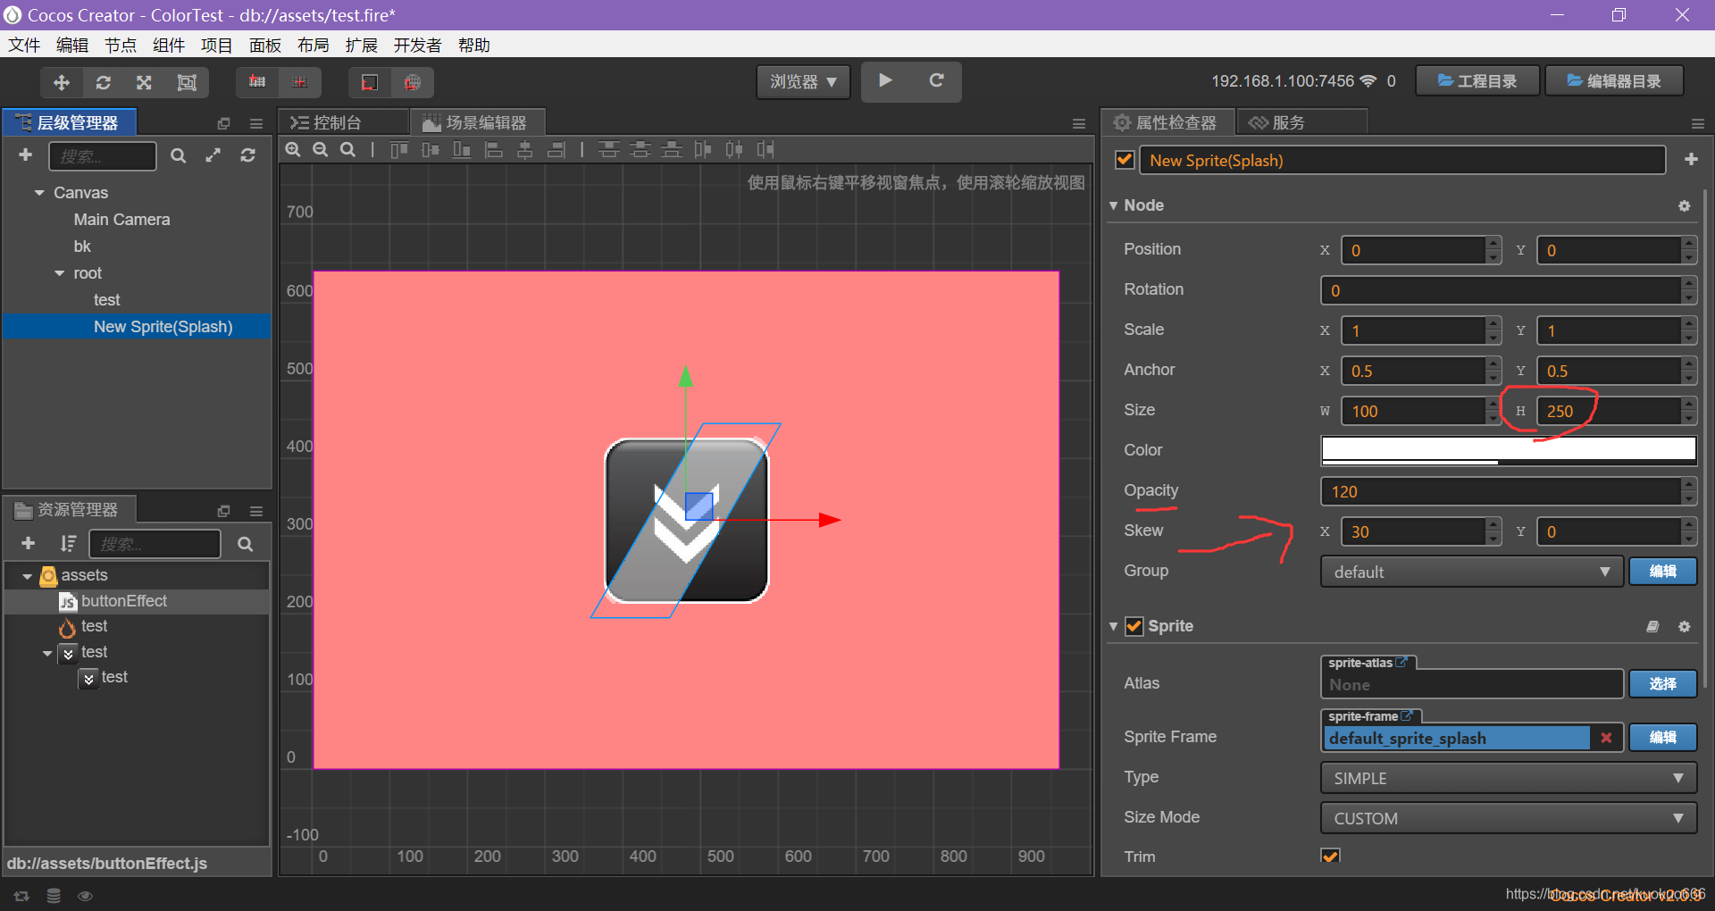Select the bk node in hierarchy
This screenshot has height=911, width=1715.
(82, 247)
